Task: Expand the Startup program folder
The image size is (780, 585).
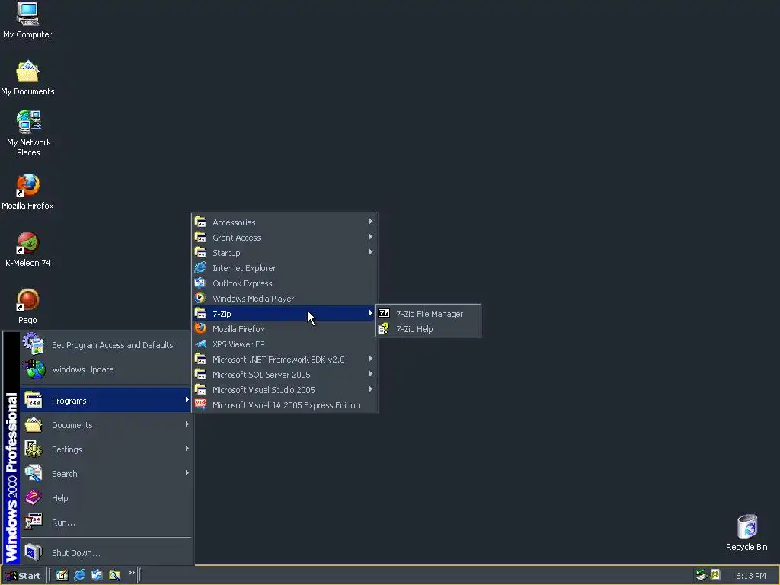Action: point(284,253)
